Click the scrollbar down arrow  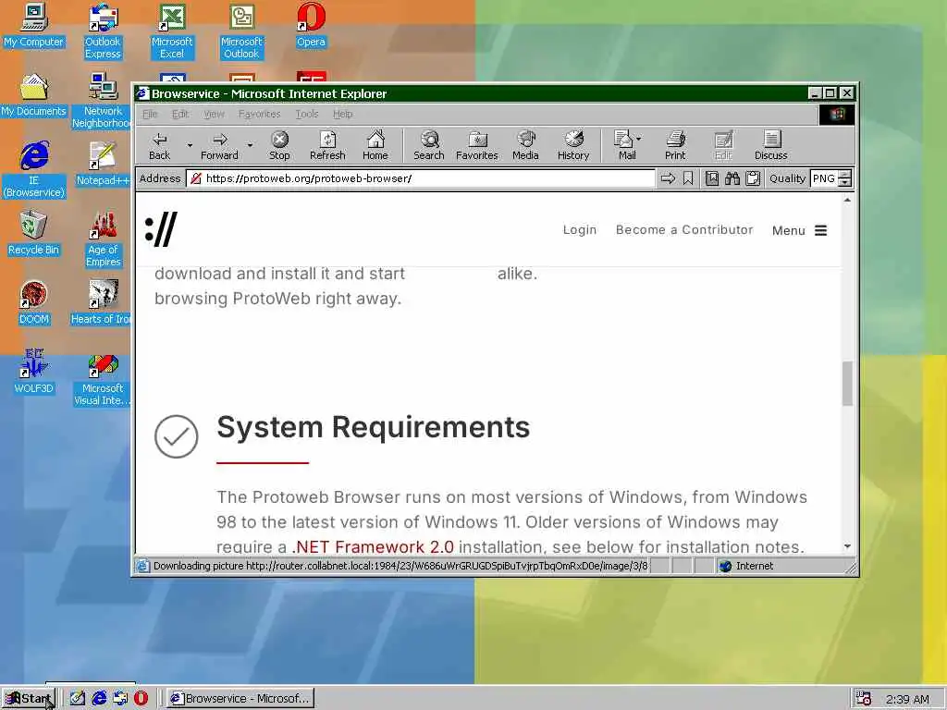[x=847, y=546]
